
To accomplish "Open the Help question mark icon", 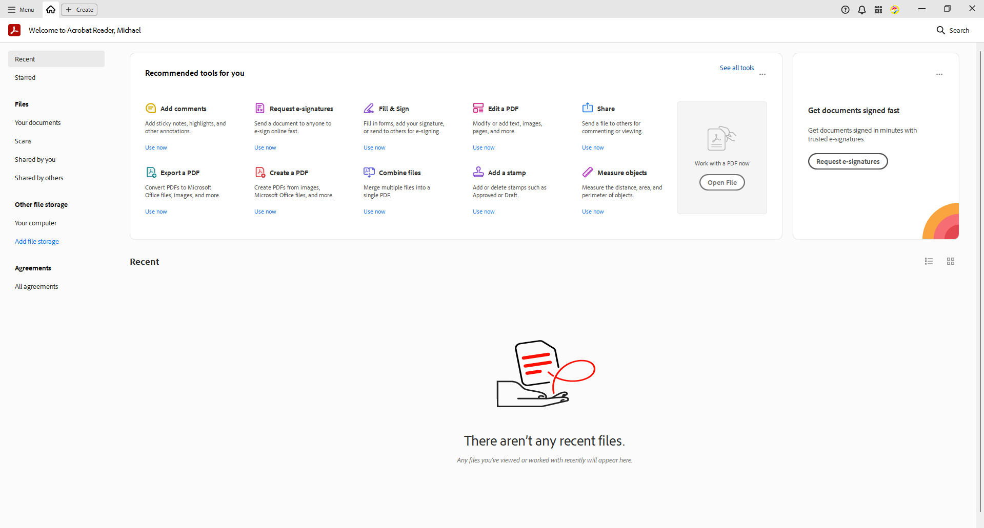I will [846, 10].
